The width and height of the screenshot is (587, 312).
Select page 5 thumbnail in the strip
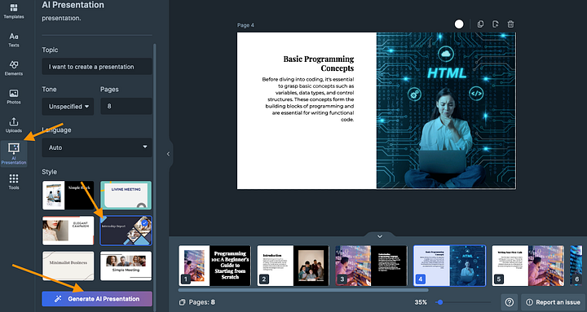click(527, 266)
